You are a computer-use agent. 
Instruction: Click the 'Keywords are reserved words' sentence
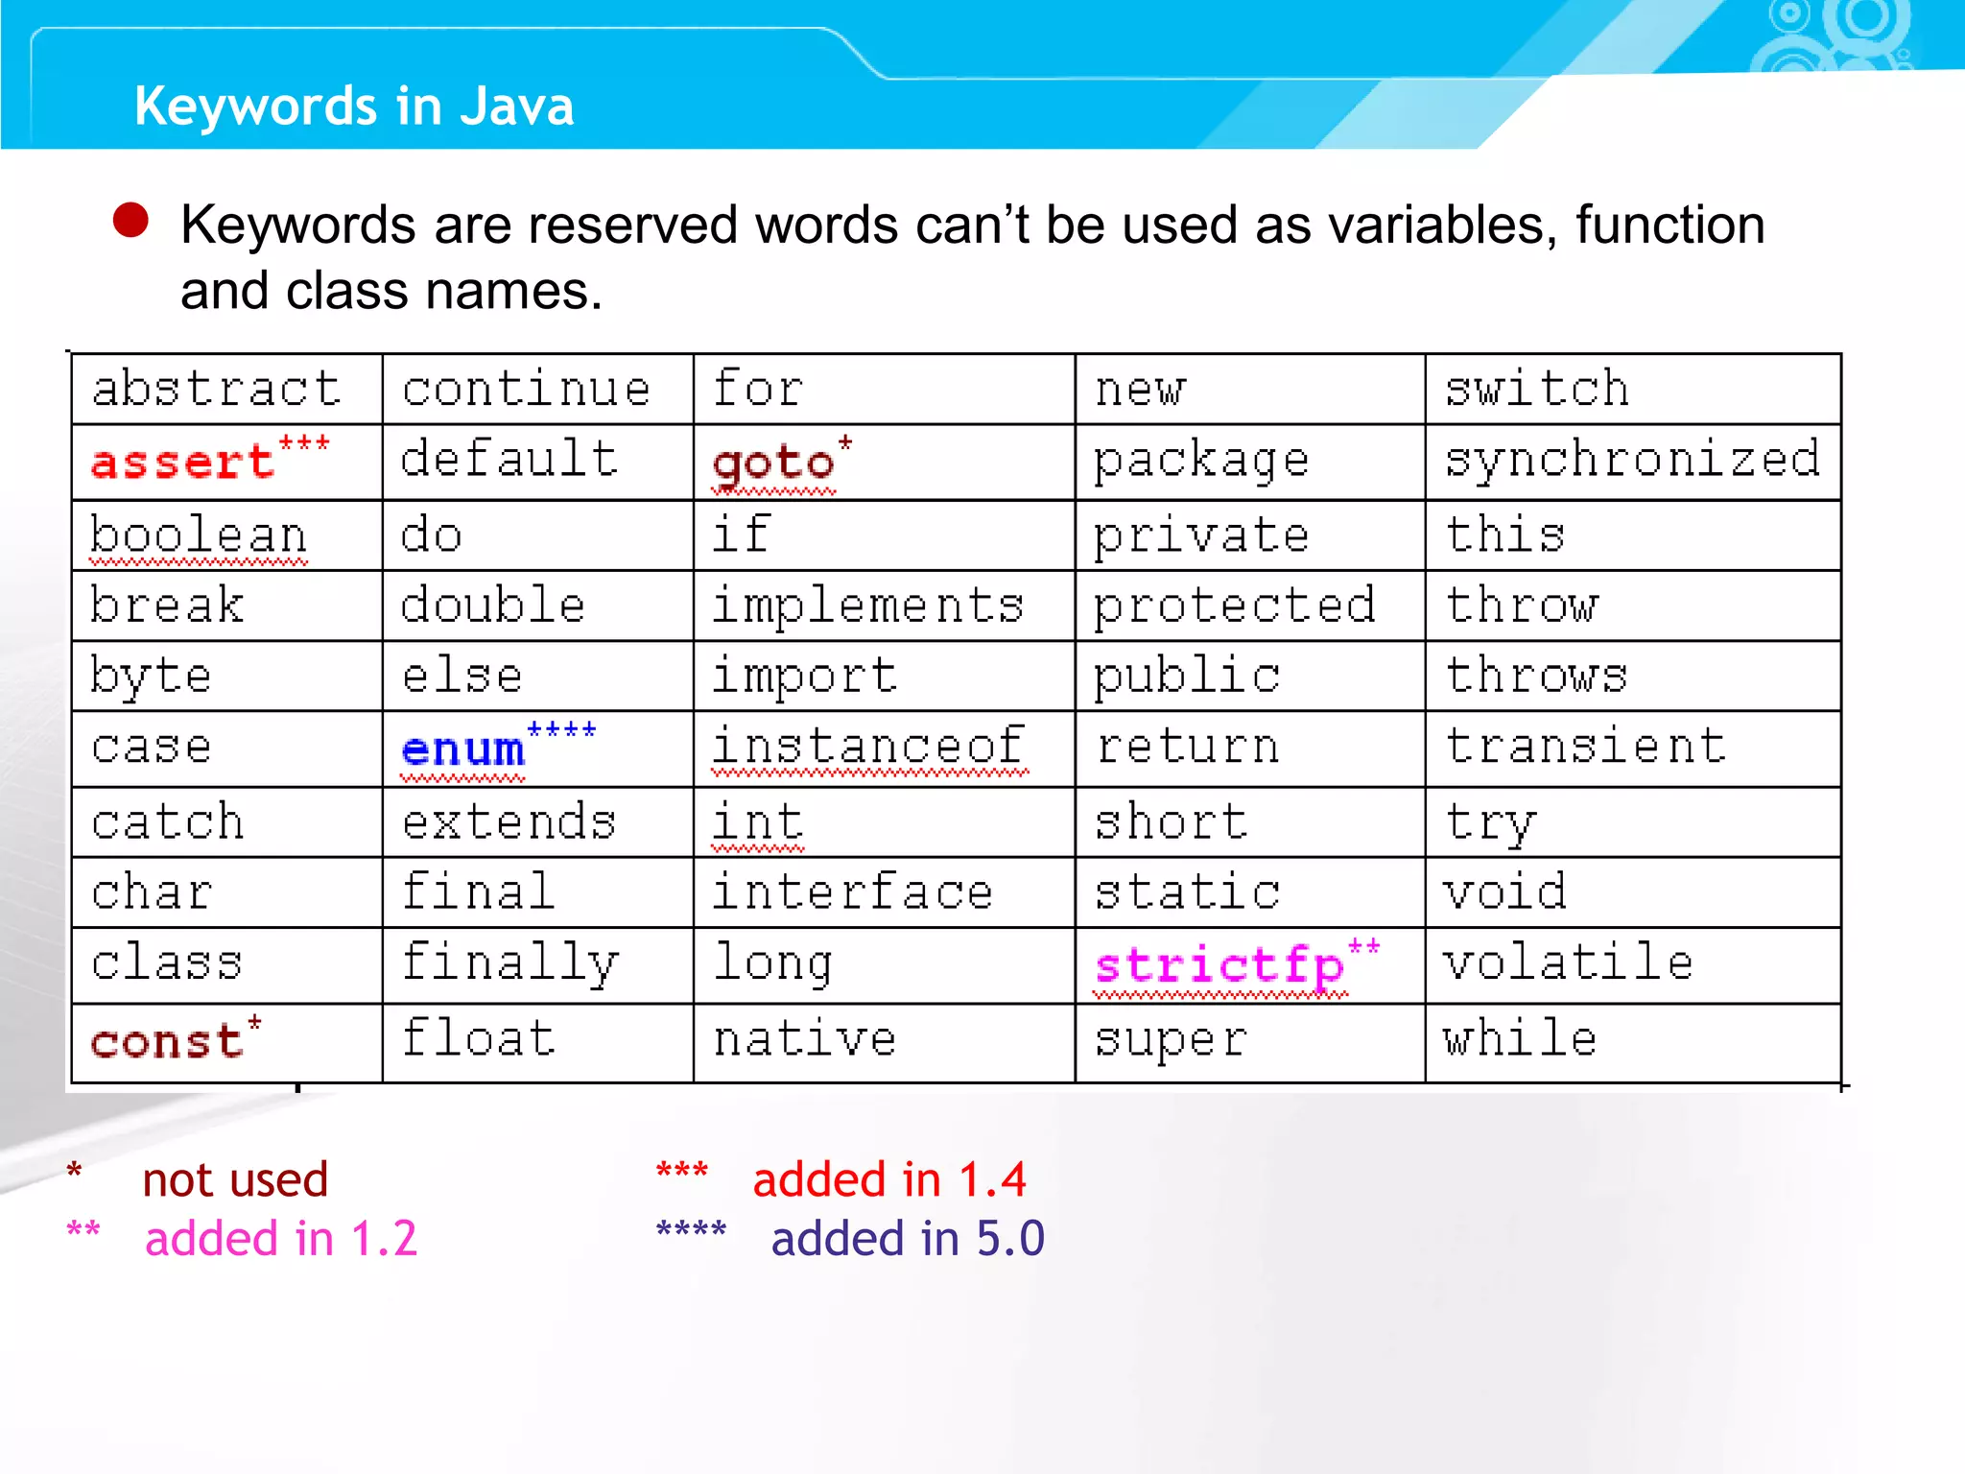point(972,257)
